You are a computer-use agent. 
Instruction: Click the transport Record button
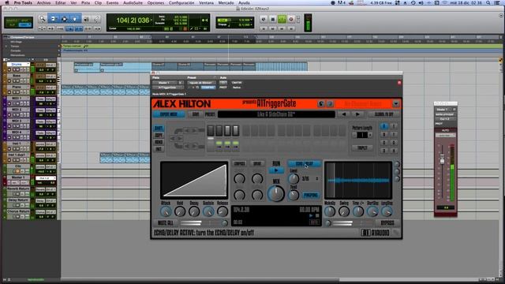pos(291,19)
